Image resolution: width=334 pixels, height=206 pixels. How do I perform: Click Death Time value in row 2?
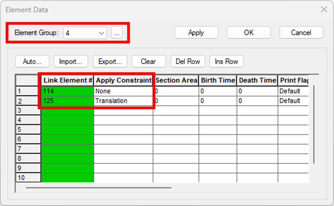tap(257, 101)
